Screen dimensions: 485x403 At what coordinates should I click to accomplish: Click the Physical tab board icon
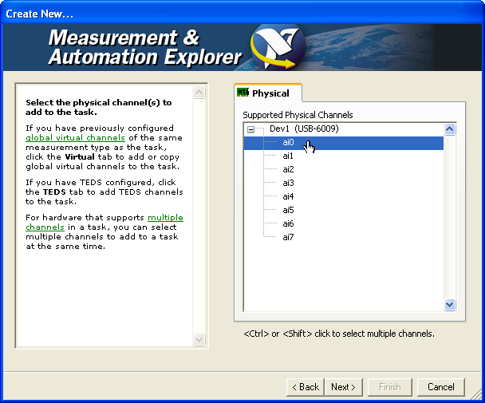(x=242, y=93)
